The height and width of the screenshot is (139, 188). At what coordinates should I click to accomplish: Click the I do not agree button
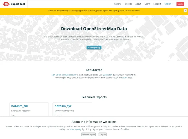(x=89, y=134)
